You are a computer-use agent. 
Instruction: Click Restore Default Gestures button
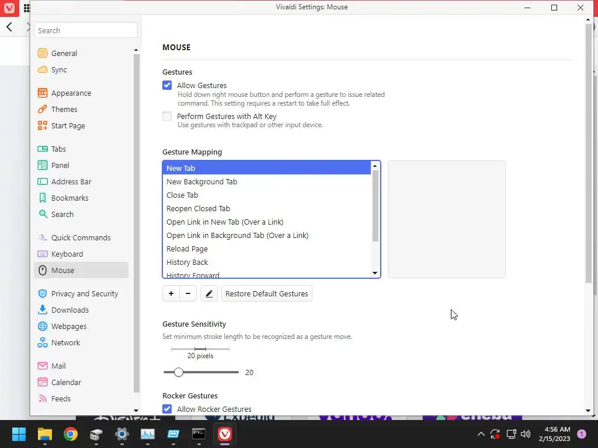tap(266, 294)
